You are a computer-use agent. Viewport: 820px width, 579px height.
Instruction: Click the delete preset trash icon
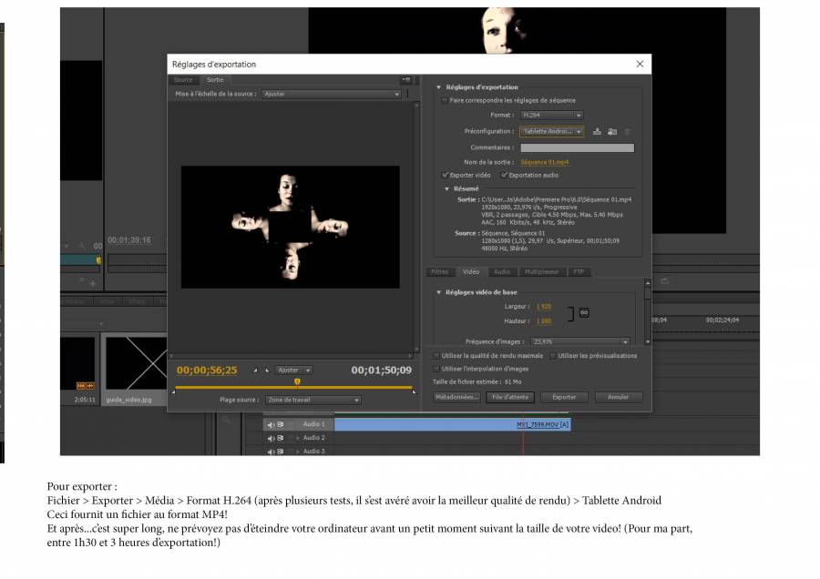(x=627, y=131)
